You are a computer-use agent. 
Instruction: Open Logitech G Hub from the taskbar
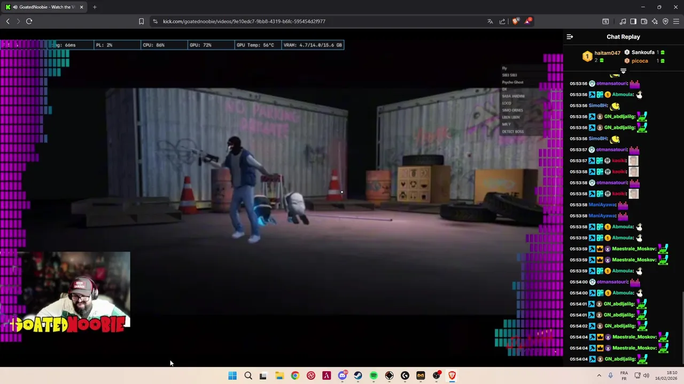pyautogui.click(x=405, y=376)
